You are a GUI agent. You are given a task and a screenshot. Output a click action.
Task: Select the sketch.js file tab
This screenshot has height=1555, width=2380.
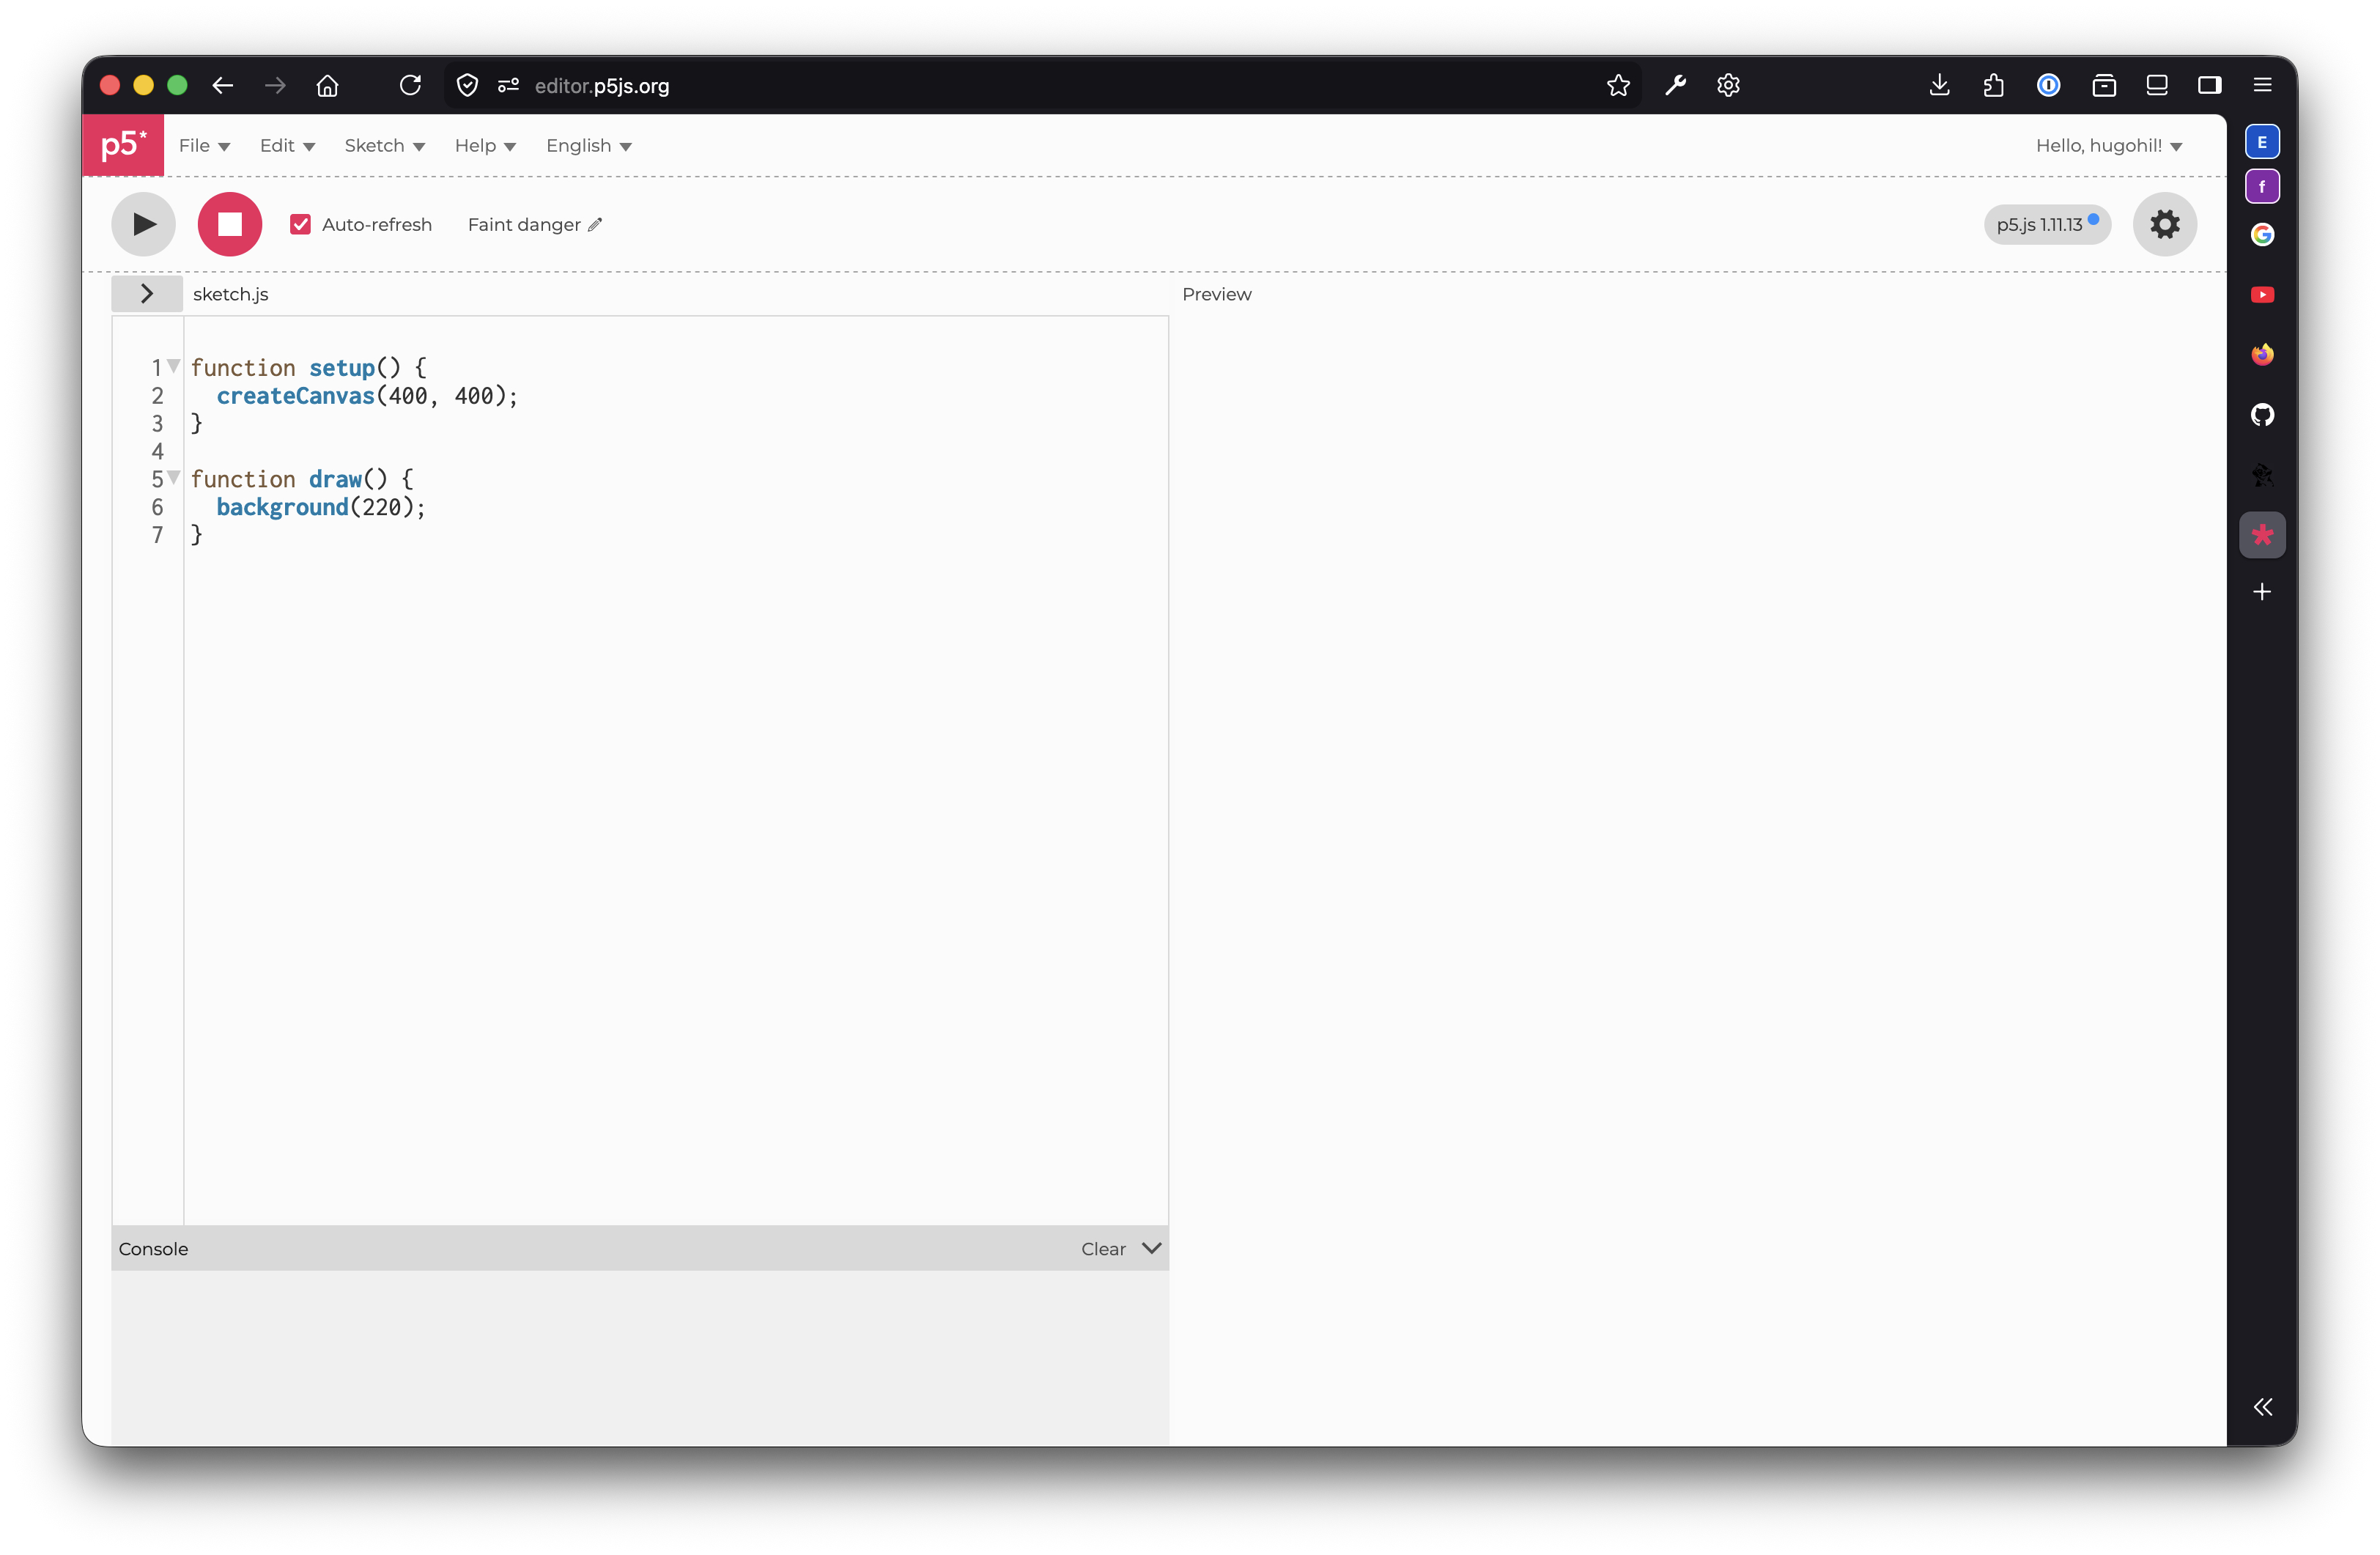pos(230,294)
